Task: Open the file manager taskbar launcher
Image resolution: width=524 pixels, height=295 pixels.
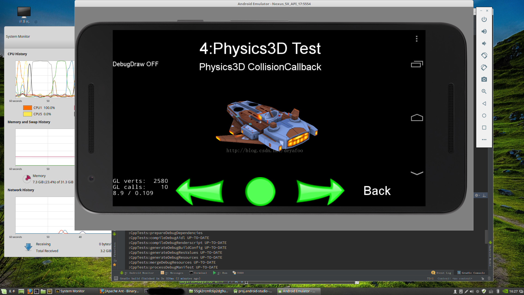Action: 43,291
